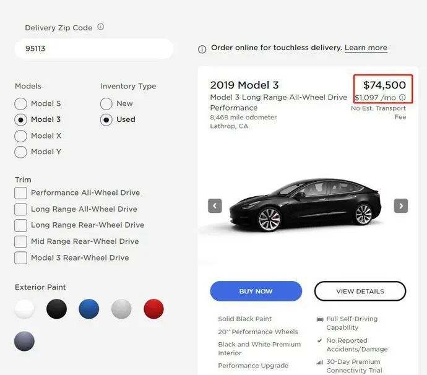Screen dimensions: 427x375
Task: Click the Delivery Zip Code input field
Action: click(93, 49)
